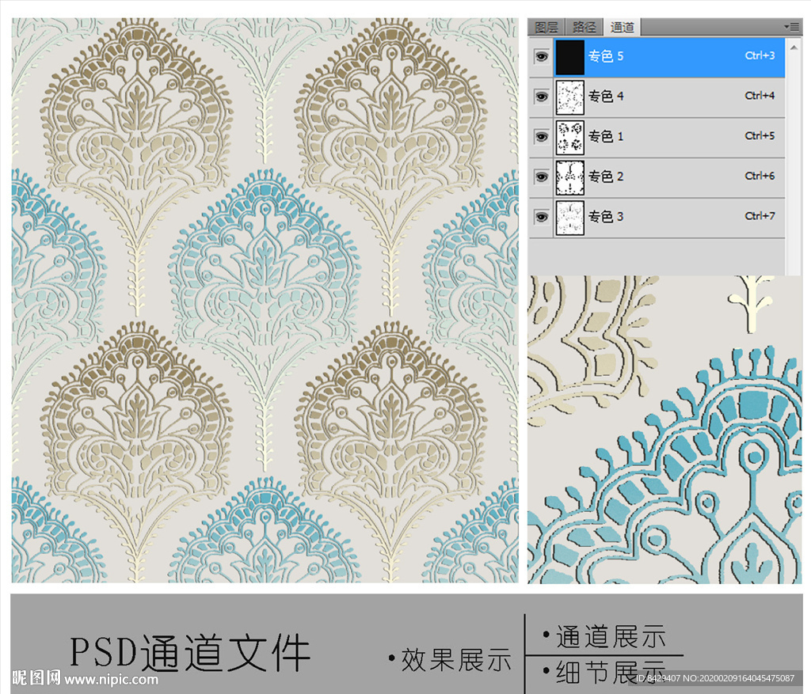811x694 pixels.
Task: Click the 专色 1 channel thumbnail
Action: click(570, 138)
